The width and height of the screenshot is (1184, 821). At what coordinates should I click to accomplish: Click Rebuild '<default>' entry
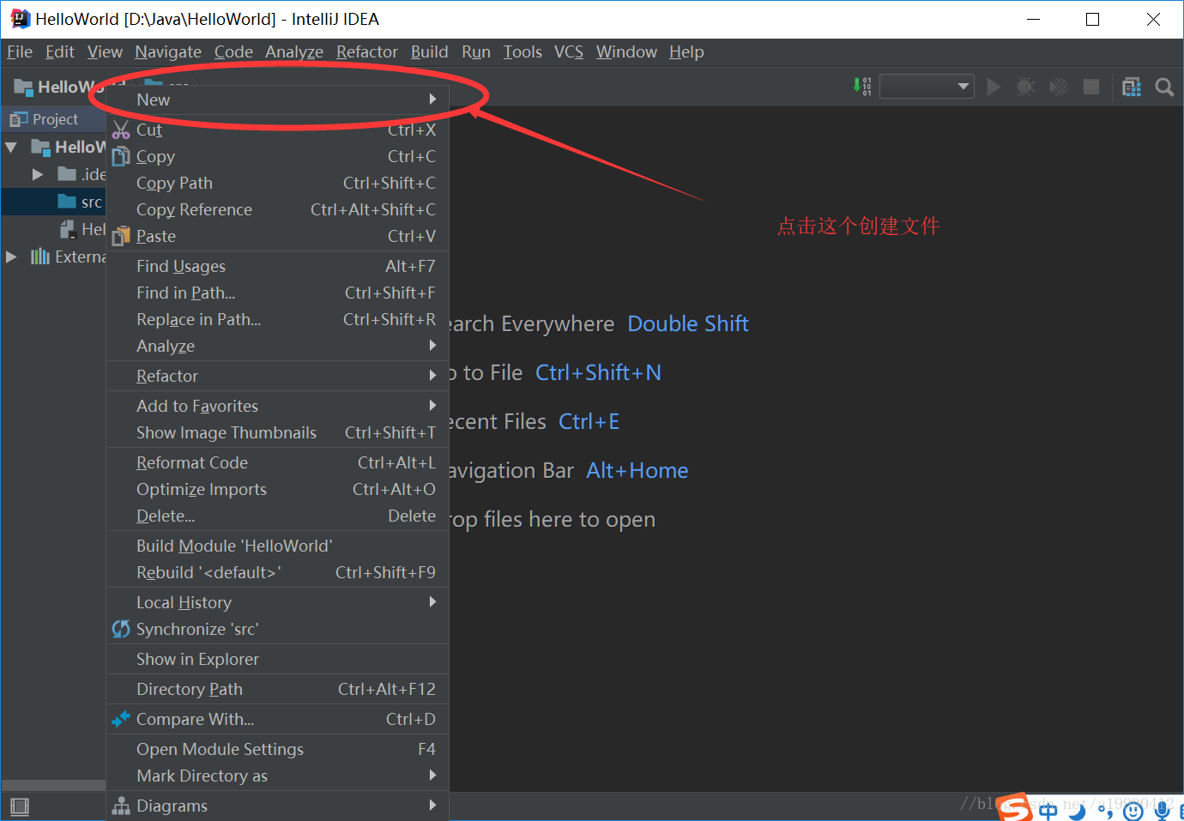click(x=277, y=572)
